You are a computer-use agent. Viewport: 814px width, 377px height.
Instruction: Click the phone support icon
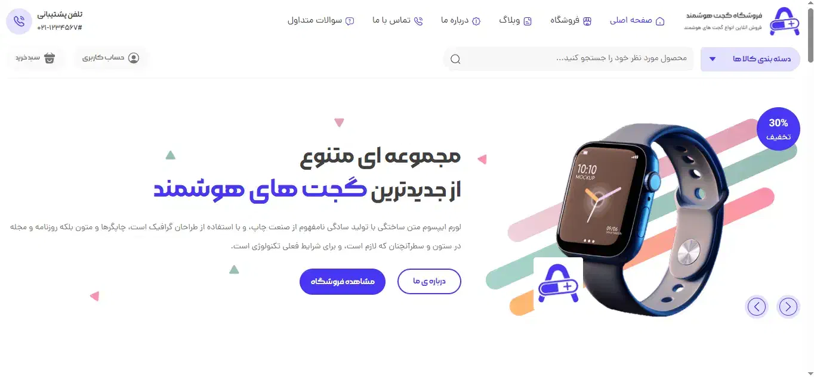[19, 21]
